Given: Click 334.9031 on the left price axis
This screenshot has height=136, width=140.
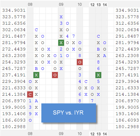Looking at the screenshot, I should (14, 10).
